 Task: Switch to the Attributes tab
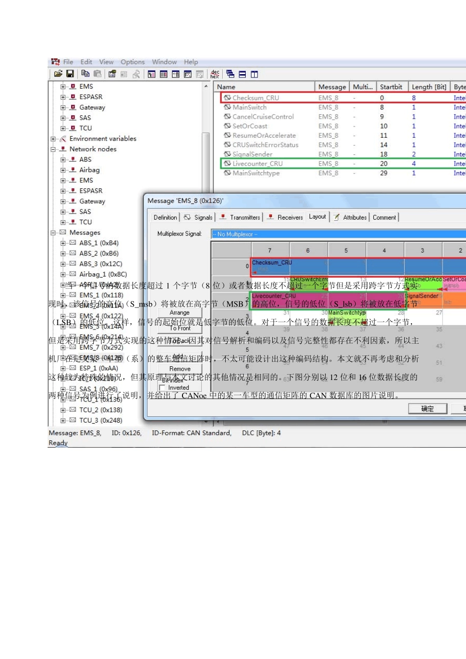[x=350, y=217]
